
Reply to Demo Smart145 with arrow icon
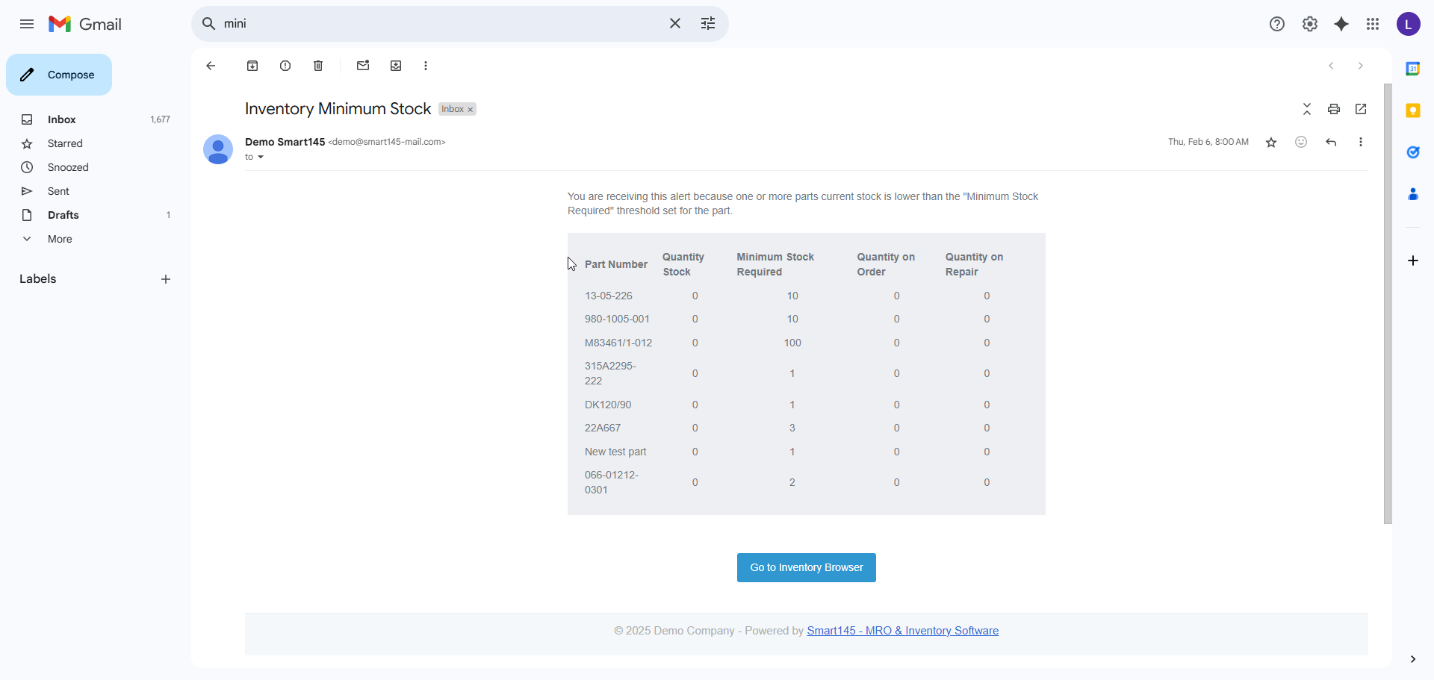(x=1331, y=142)
